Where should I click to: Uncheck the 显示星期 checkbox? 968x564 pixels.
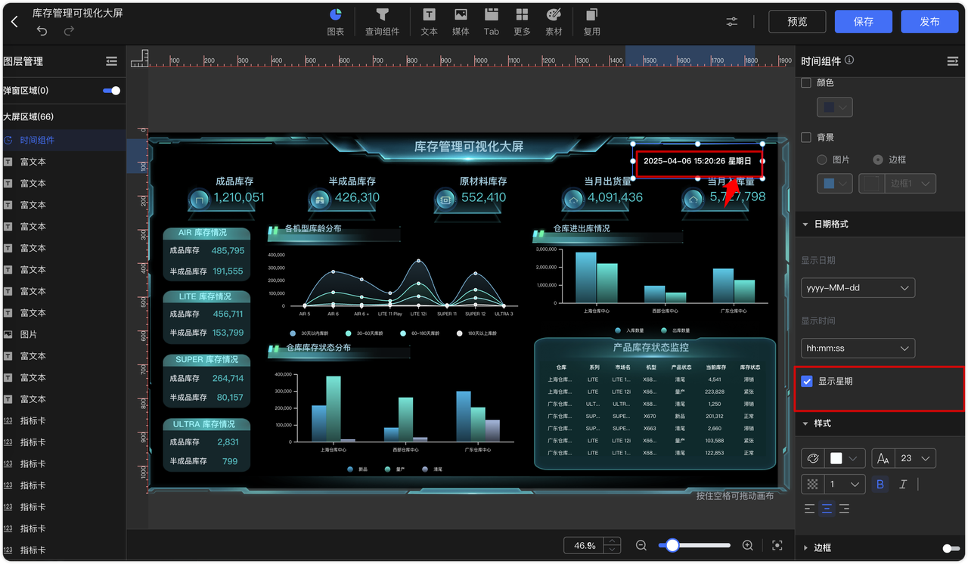click(807, 381)
